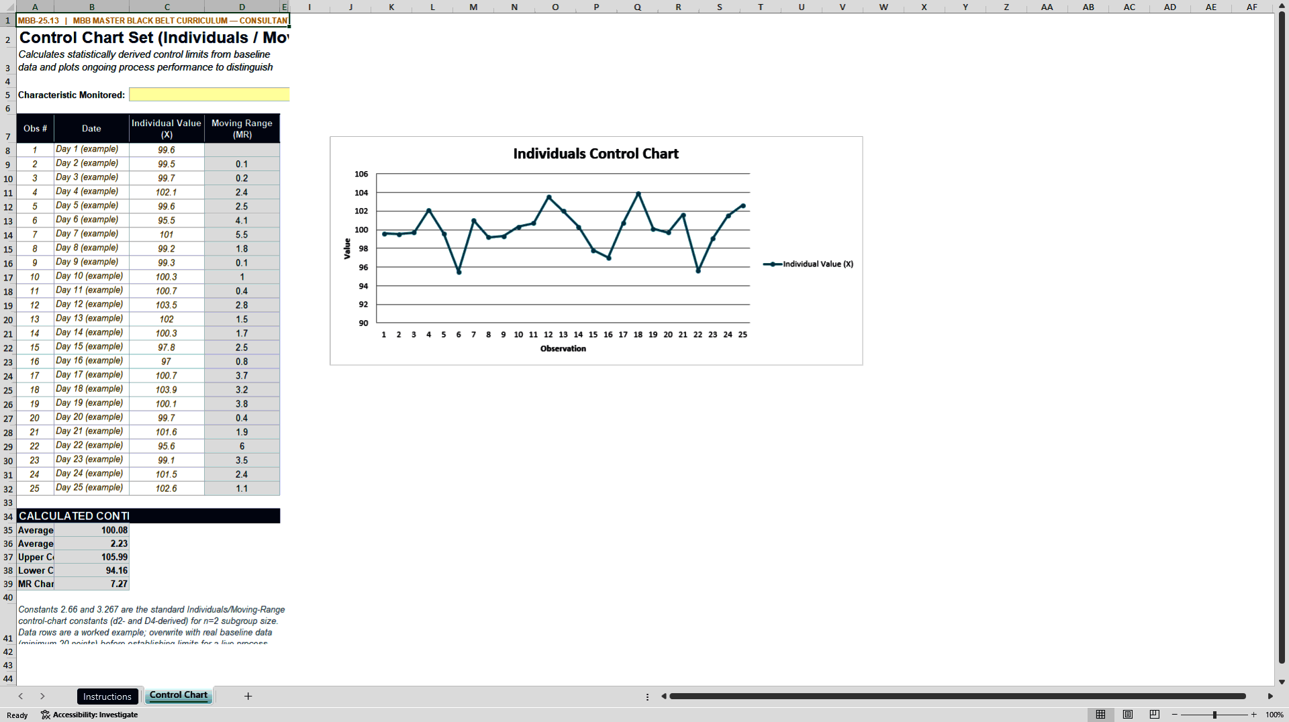Click cell Day 12 (example)
Viewport: 1289px width, 722px height.
[x=91, y=305]
